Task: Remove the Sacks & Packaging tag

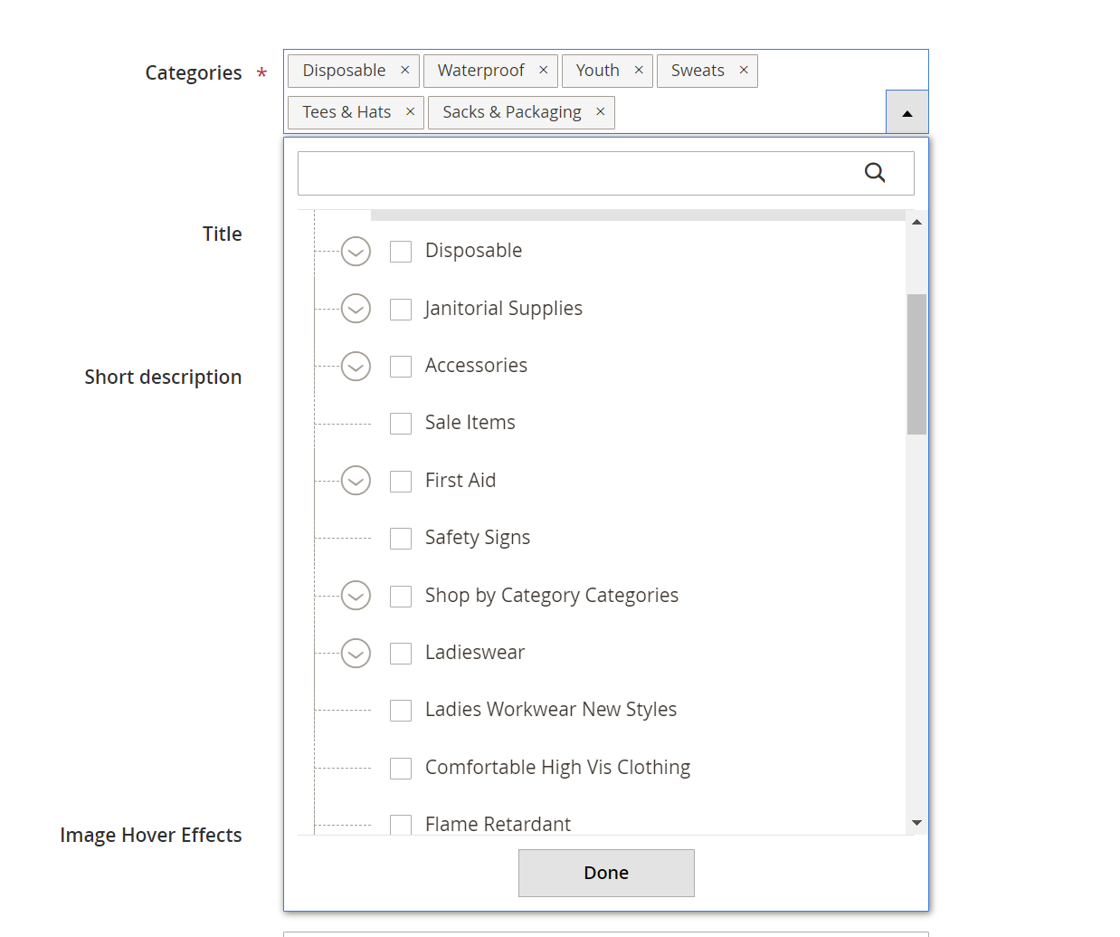Action: tap(600, 112)
